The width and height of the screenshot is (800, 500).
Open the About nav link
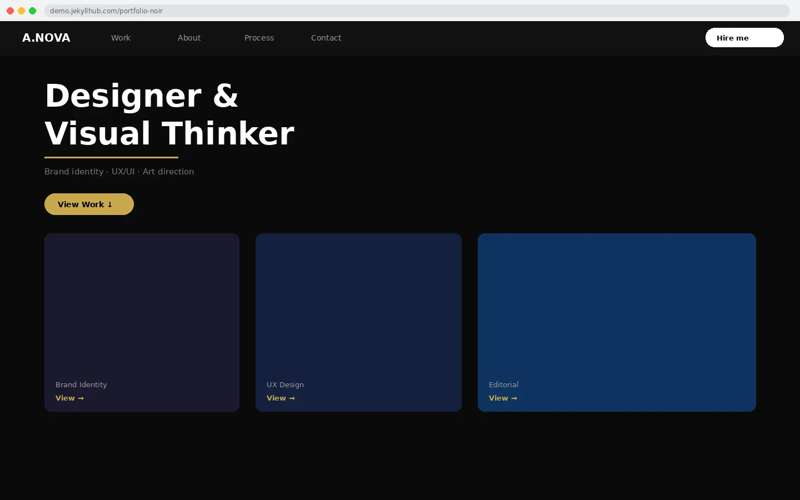189,38
